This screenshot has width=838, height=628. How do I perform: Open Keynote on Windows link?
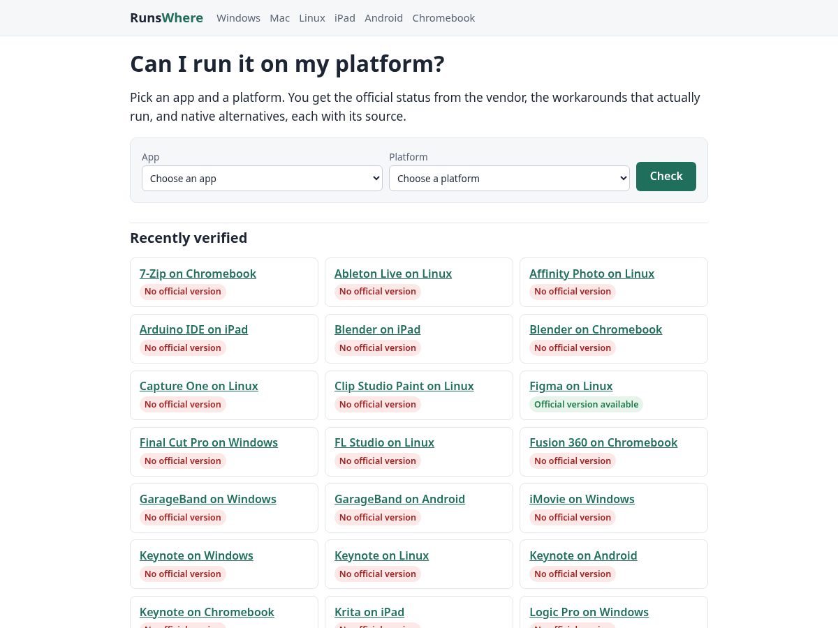point(196,555)
